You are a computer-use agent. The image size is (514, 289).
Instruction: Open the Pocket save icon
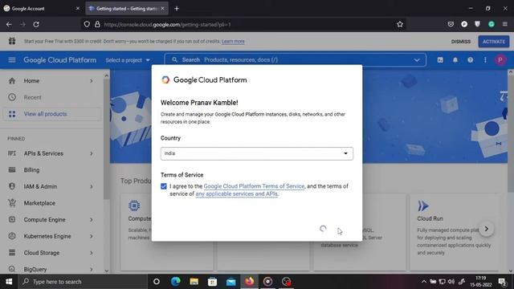pyautogui.click(x=451, y=24)
